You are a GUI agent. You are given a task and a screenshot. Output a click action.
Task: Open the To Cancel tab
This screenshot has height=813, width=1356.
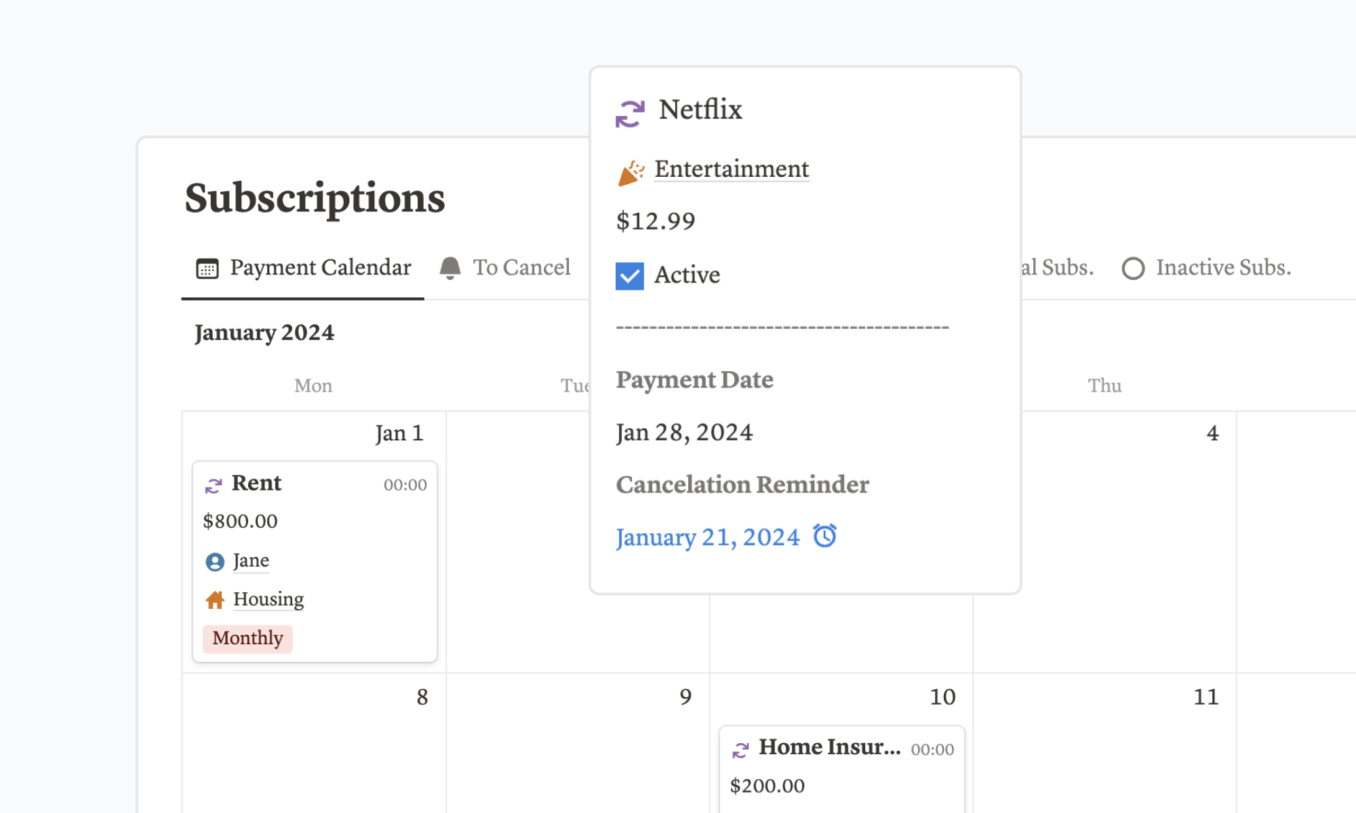click(x=521, y=267)
